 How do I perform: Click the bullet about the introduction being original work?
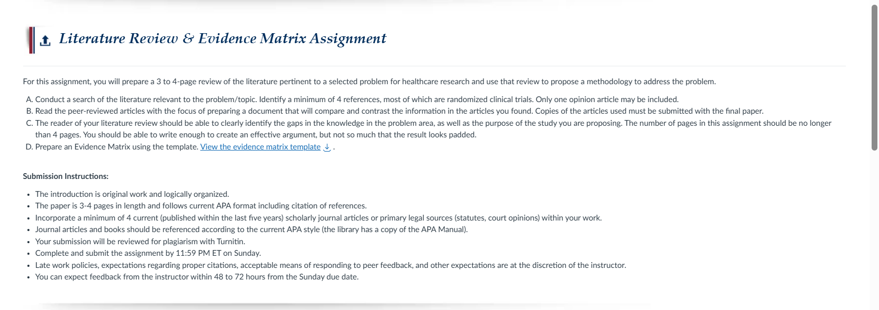tap(132, 194)
